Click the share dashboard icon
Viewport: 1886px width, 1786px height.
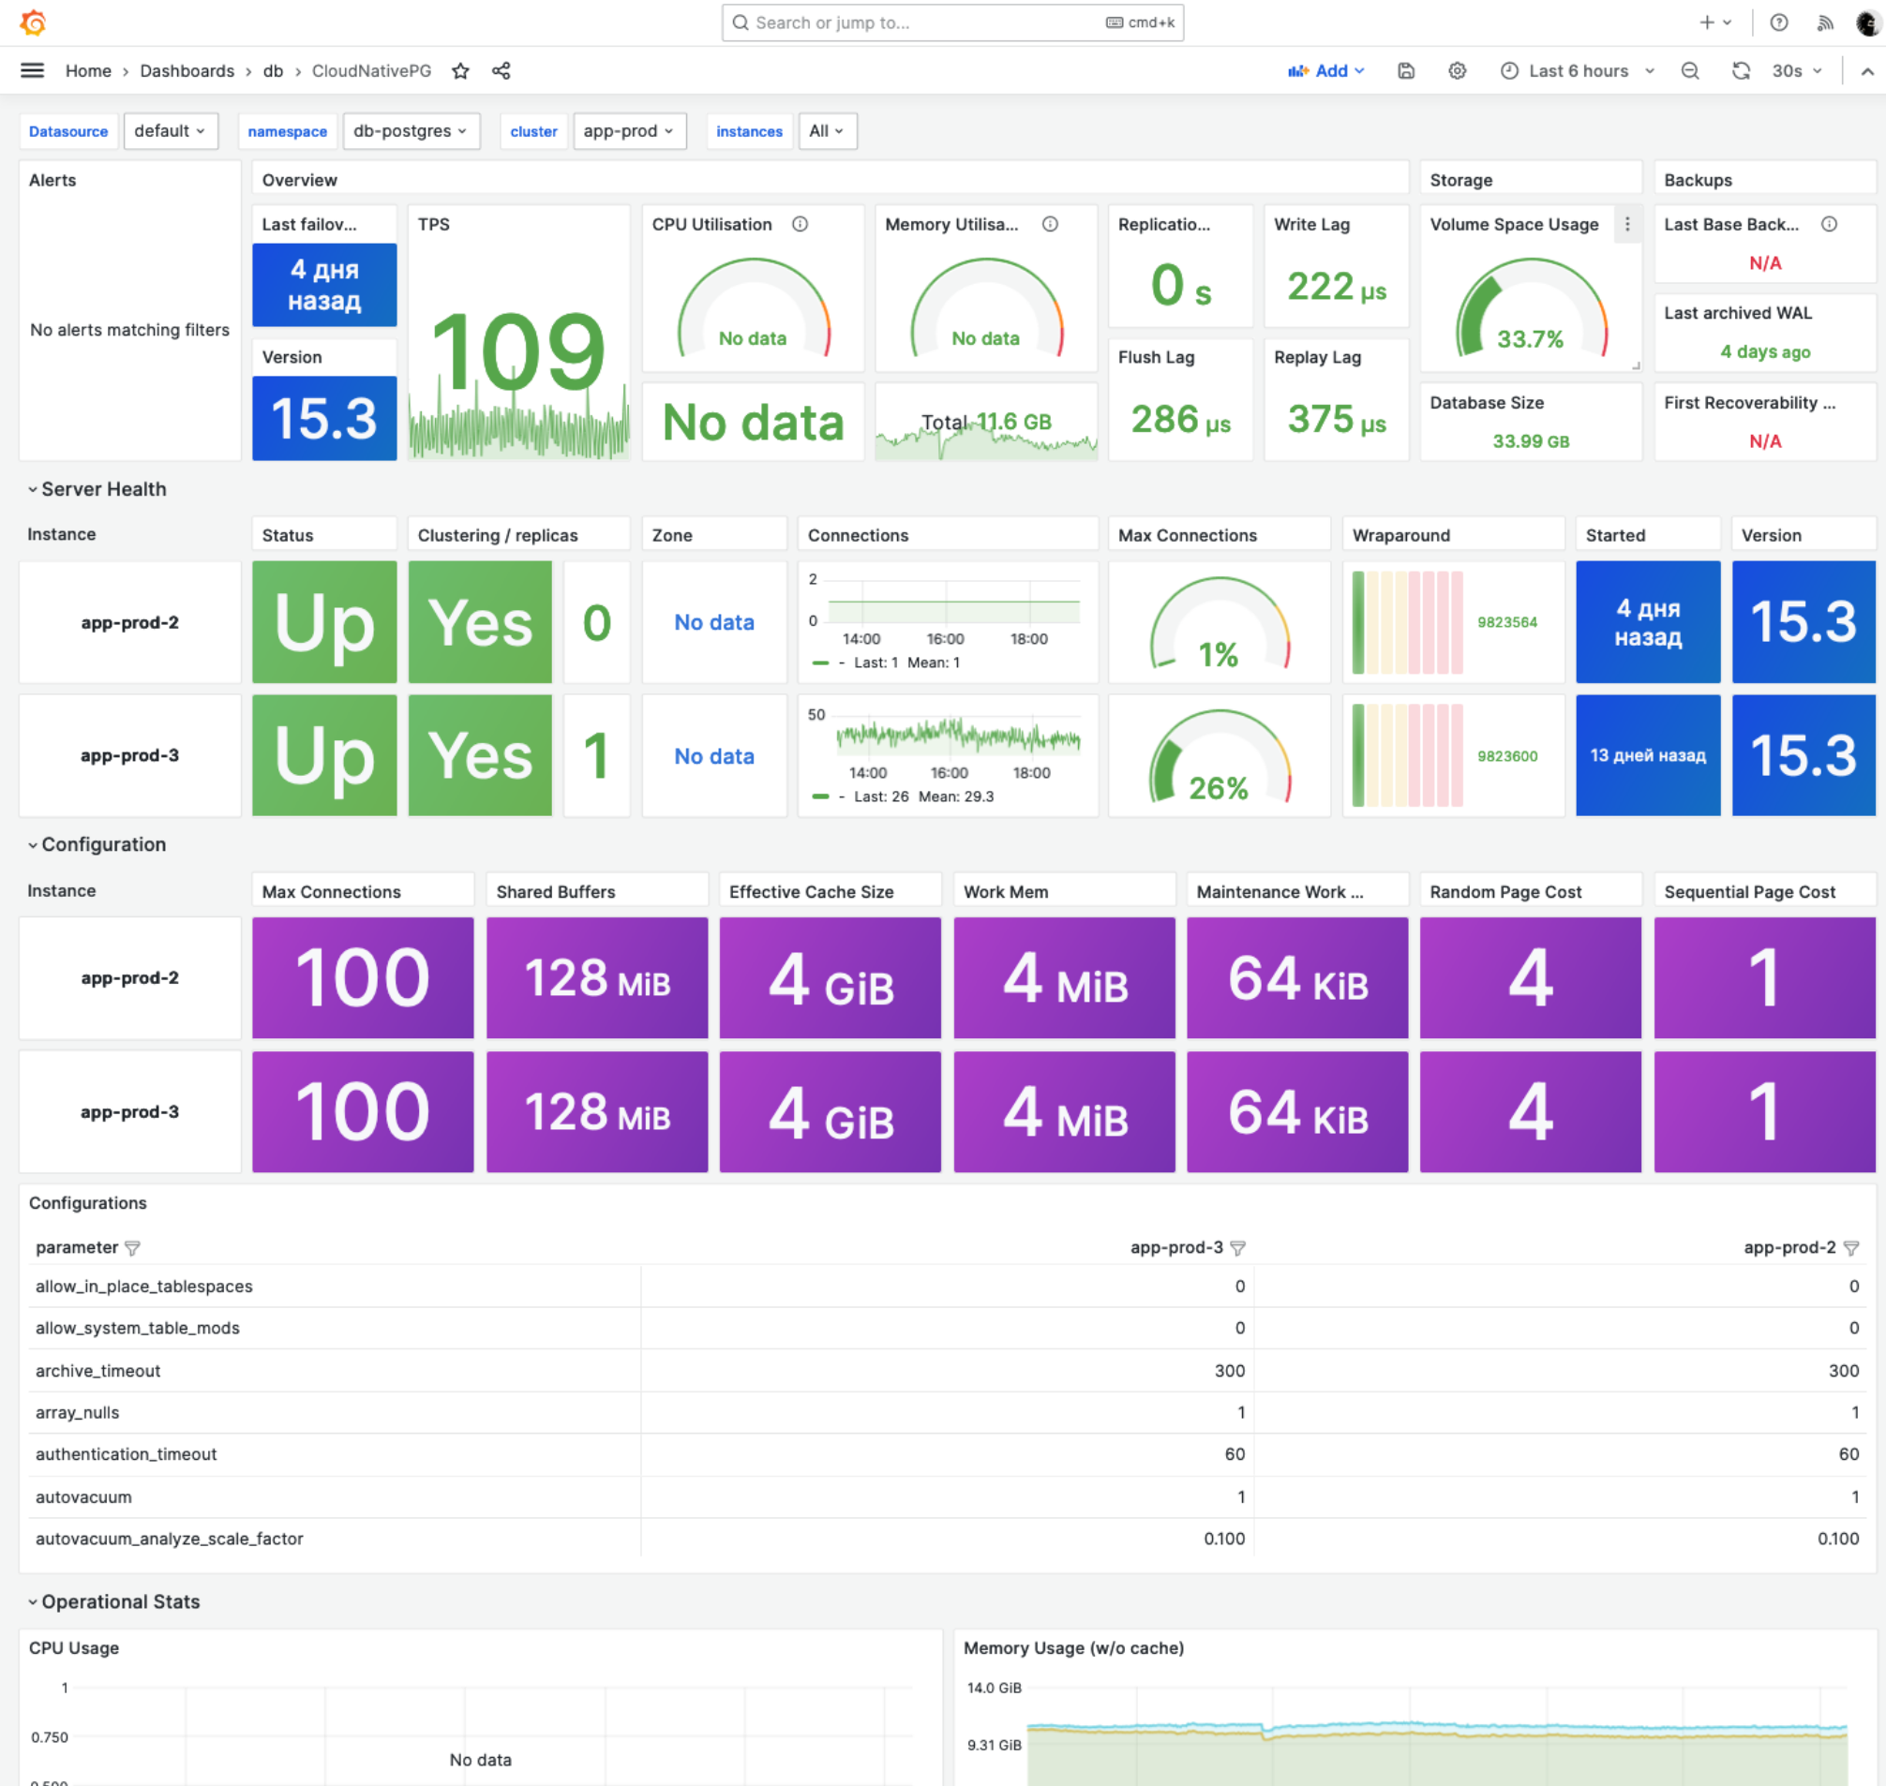click(x=501, y=70)
